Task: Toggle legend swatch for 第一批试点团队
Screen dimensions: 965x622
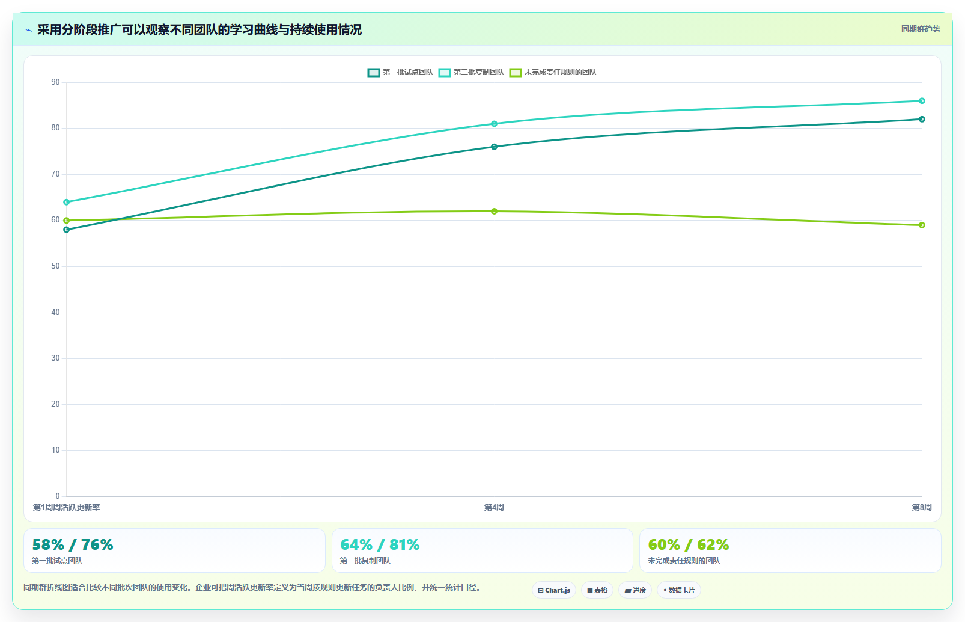Action: (374, 72)
